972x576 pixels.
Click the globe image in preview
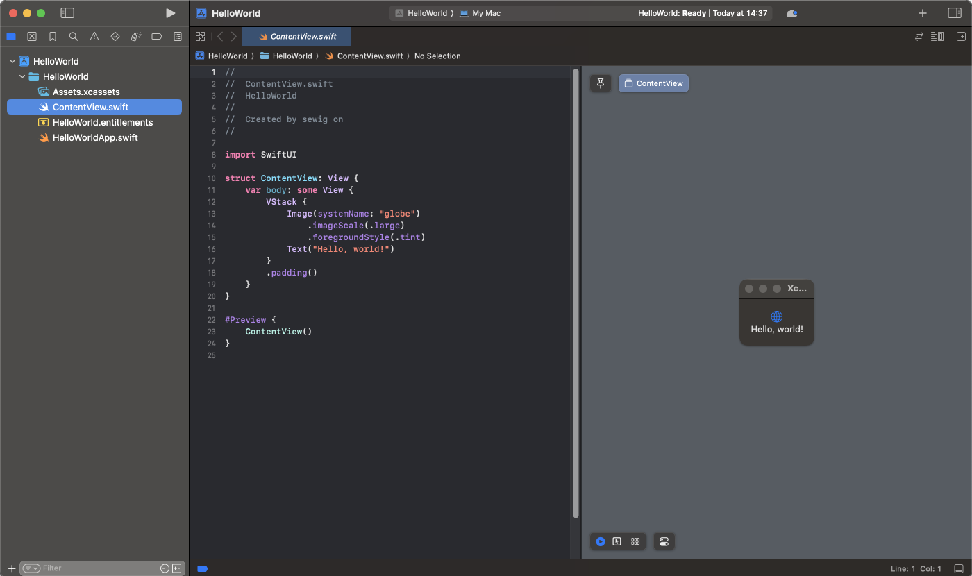click(777, 316)
